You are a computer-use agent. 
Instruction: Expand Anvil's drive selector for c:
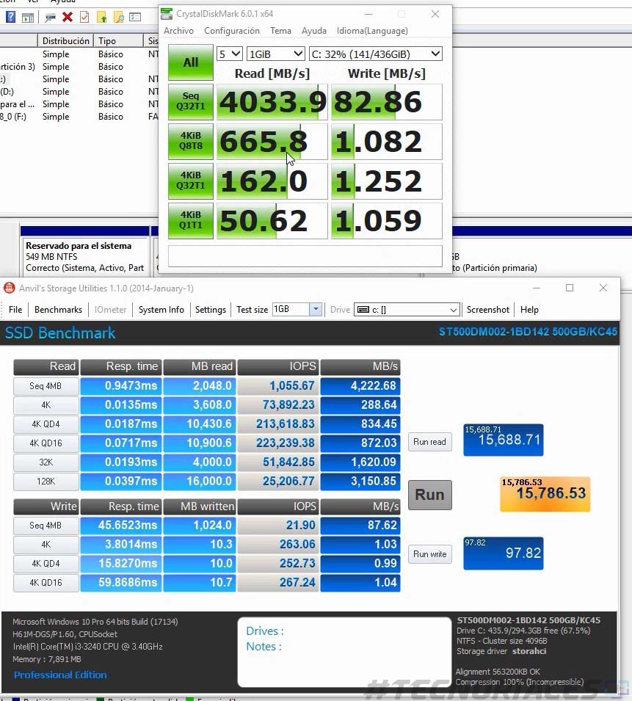pos(406,310)
